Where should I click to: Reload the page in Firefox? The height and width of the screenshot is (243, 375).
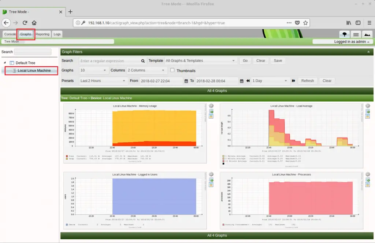(25, 23)
